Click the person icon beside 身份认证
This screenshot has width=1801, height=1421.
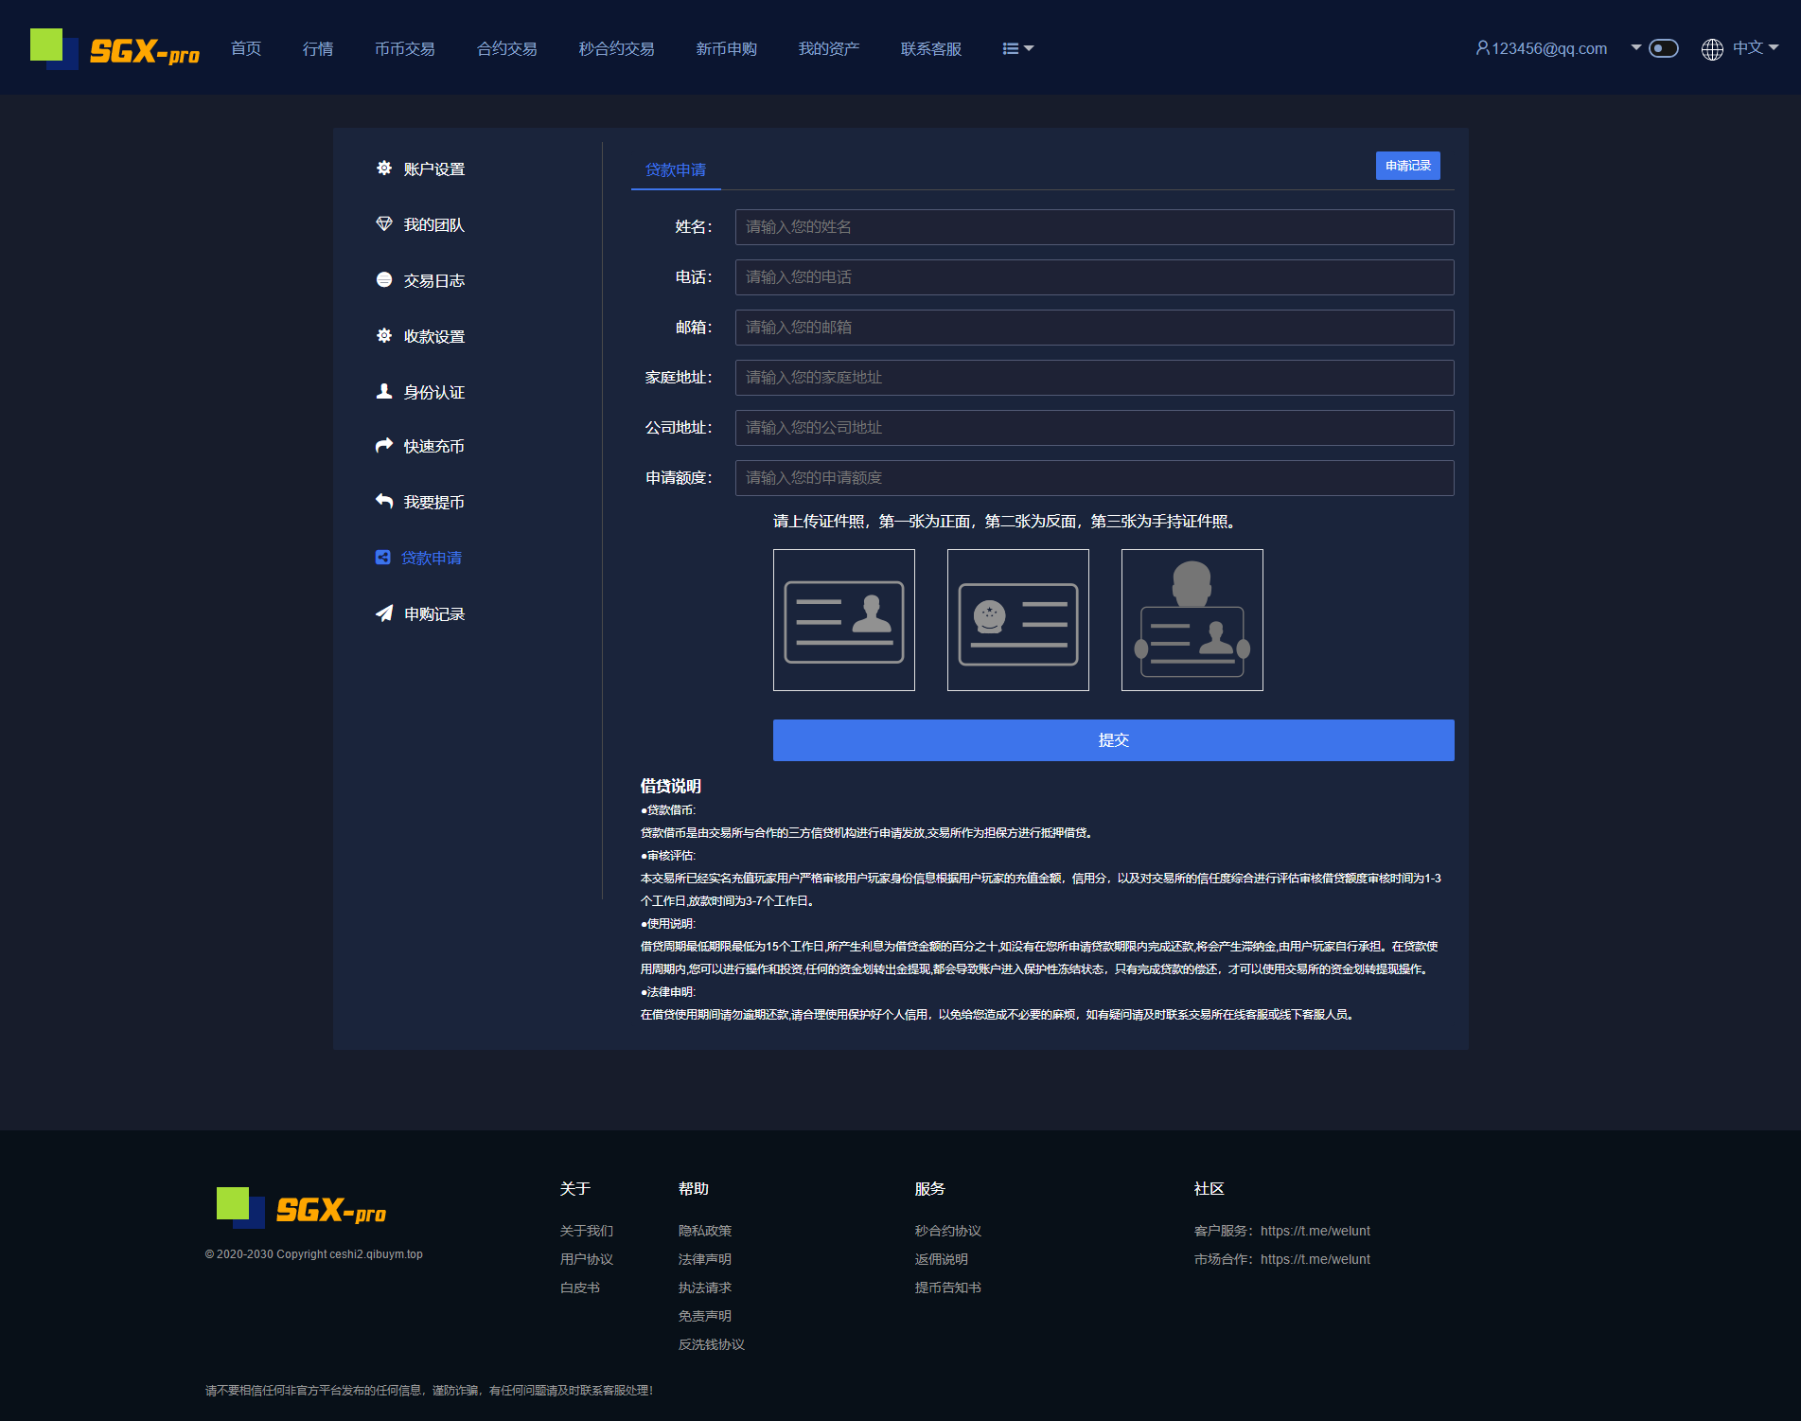click(383, 391)
